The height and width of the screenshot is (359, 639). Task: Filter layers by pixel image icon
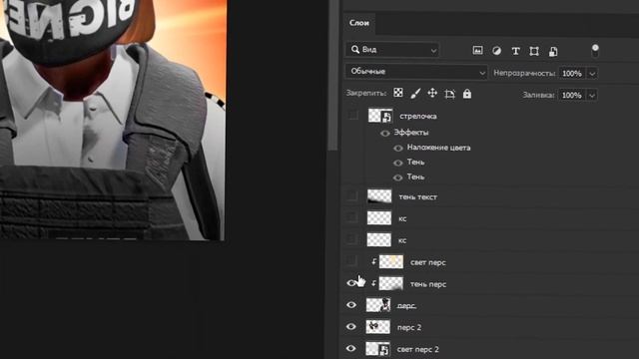pos(477,51)
